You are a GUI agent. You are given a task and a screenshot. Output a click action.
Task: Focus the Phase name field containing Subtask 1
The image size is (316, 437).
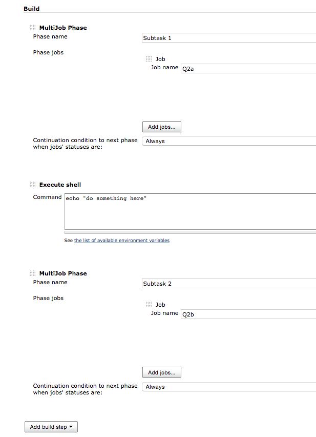point(228,38)
